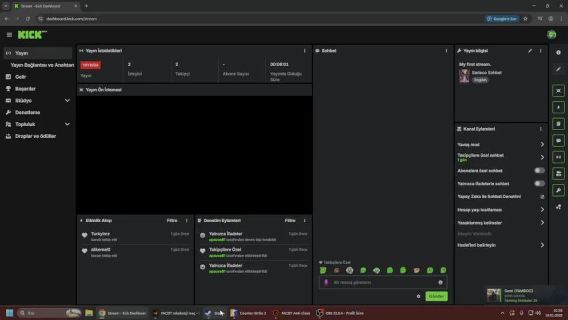This screenshot has width=568, height=320.
Task: Edit stream info with pencil icon
Action: 530,51
